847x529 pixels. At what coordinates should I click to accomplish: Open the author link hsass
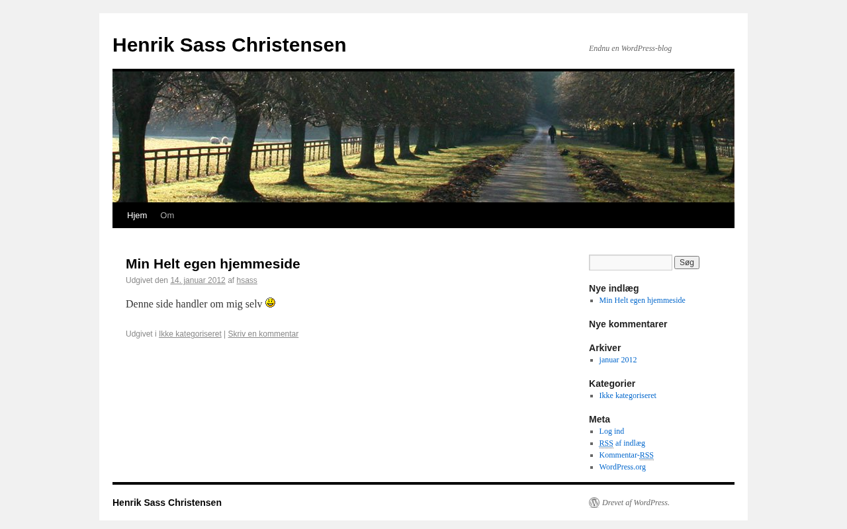point(247,280)
